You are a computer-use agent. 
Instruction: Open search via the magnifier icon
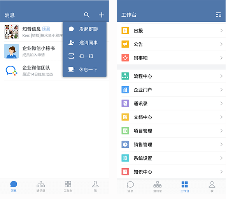(87, 15)
